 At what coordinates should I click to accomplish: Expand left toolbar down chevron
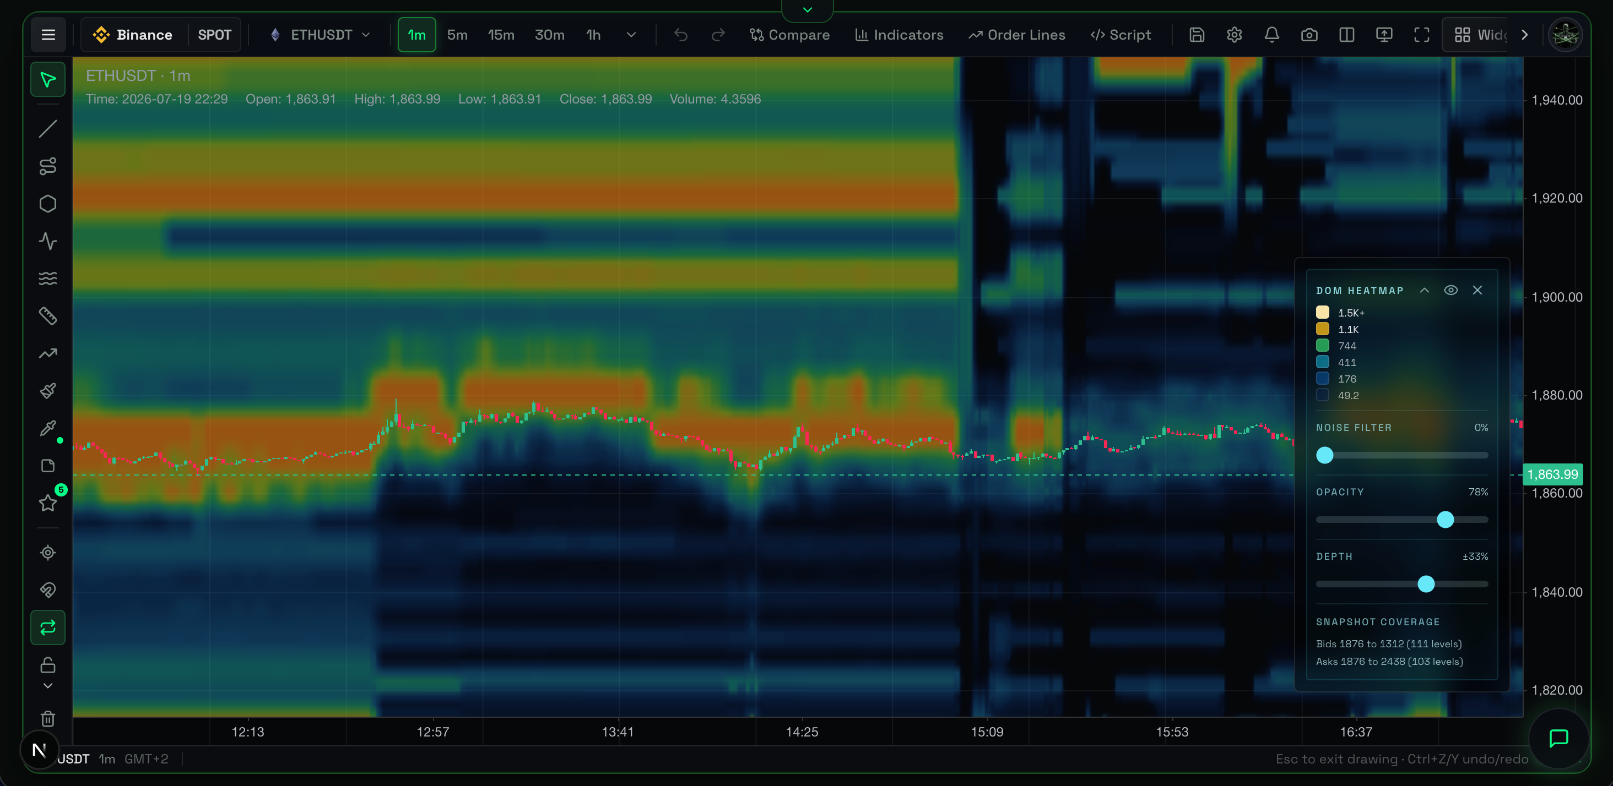[48, 686]
